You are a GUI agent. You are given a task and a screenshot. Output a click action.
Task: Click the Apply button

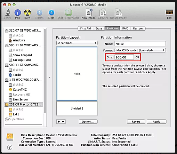click(x=156, y=122)
